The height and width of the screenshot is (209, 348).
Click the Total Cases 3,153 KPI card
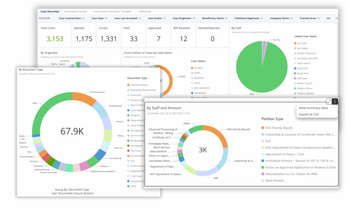pyautogui.click(x=53, y=35)
